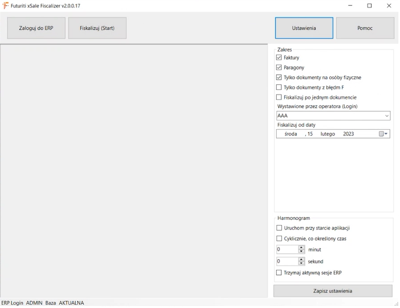Toggle Tylko dokumenty na osoby fizyczne
Viewport: 400px width, 308px height.
(x=279, y=78)
